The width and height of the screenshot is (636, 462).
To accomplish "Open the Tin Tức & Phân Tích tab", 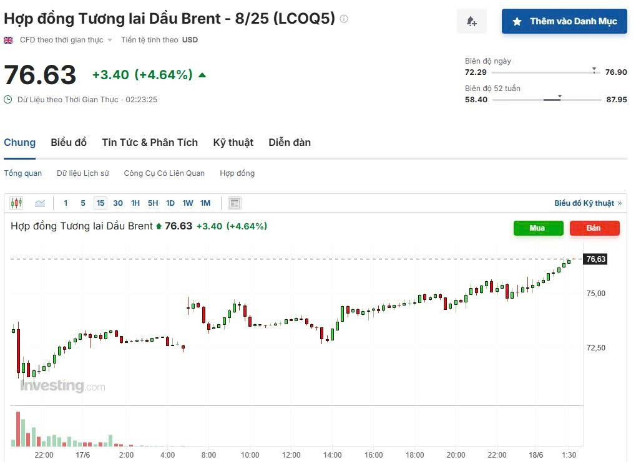I will pyautogui.click(x=150, y=142).
